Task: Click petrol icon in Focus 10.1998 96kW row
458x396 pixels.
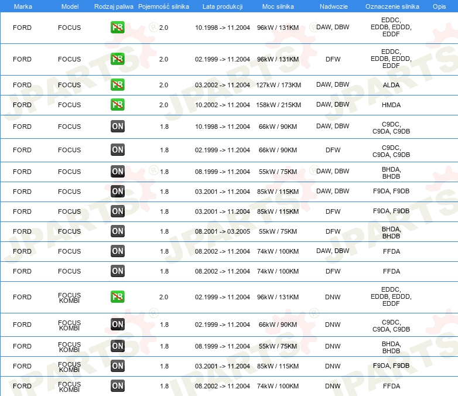Action: [x=117, y=28]
